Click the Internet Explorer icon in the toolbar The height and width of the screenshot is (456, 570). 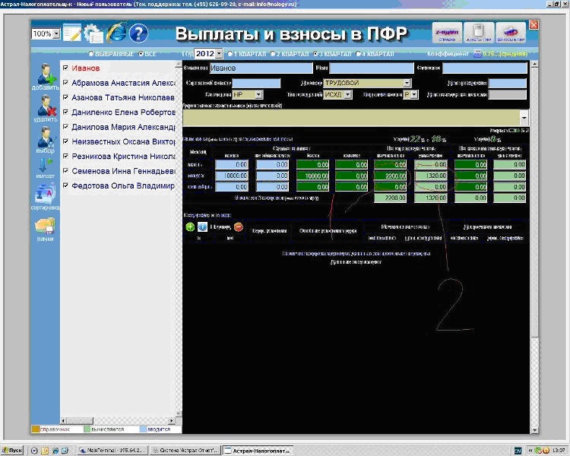pyautogui.click(x=116, y=33)
